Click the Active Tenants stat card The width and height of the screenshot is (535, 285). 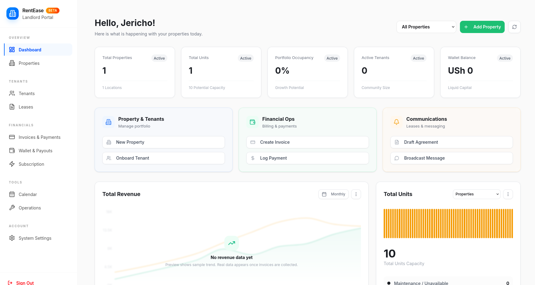[394, 72]
